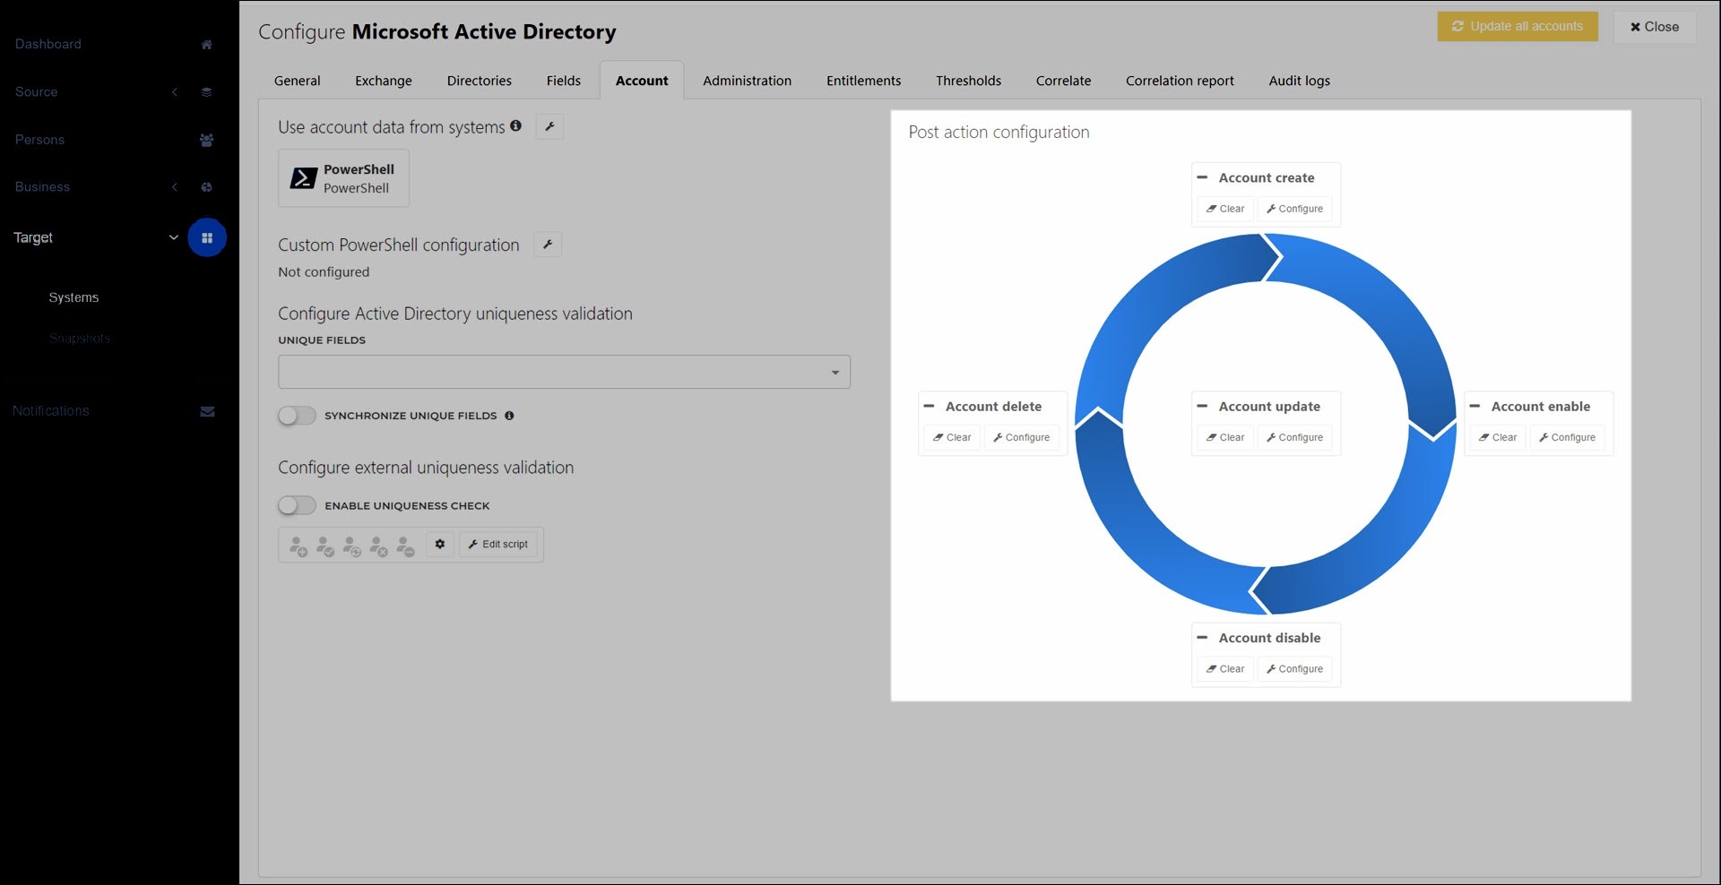This screenshot has height=885, width=1721.
Task: Collapse the Account delete box via minus
Action: tap(930, 406)
